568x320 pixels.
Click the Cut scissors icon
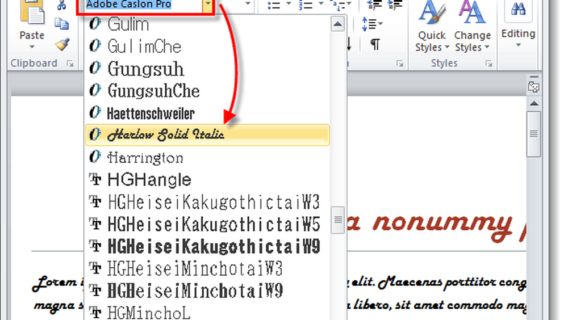click(62, 5)
